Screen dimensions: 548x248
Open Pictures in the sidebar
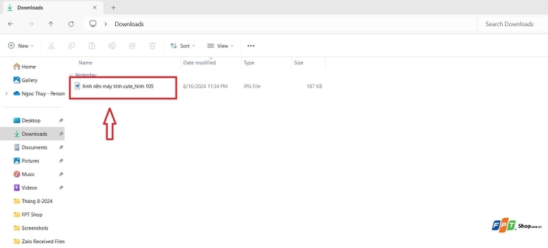[30, 161]
